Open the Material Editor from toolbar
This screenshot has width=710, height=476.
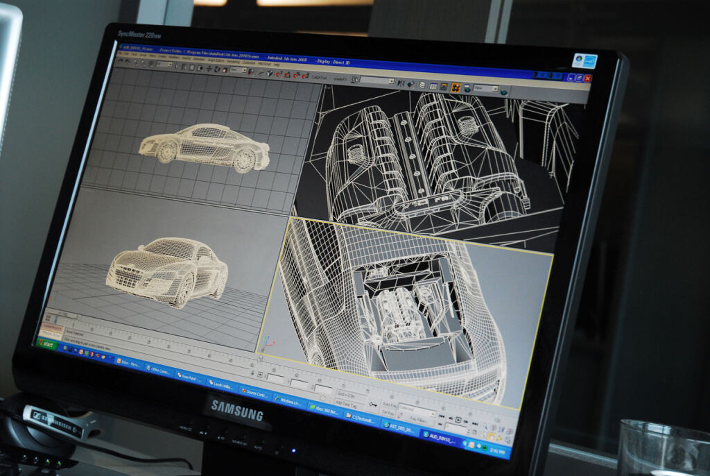click(456, 87)
